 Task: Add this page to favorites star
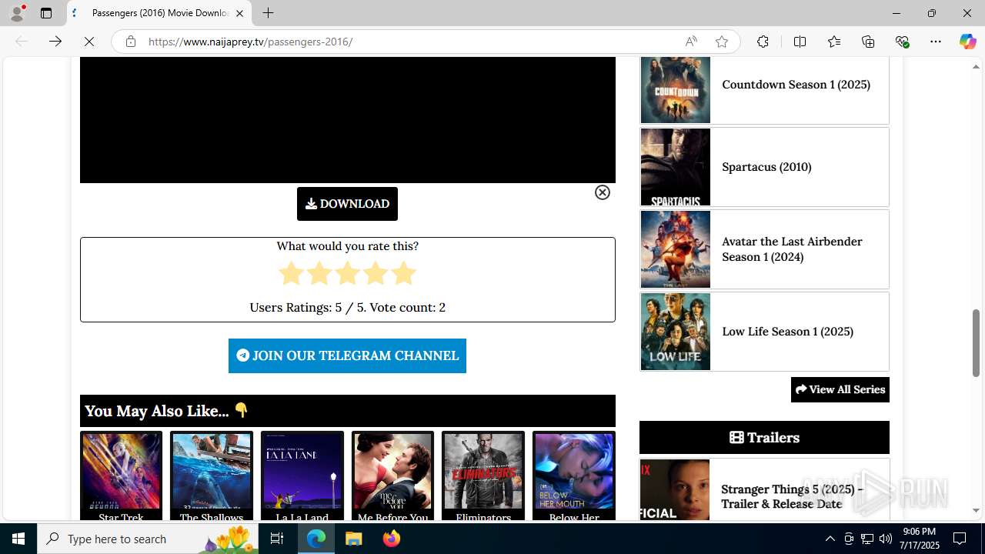(x=722, y=42)
